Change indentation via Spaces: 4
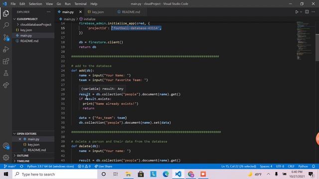This screenshot has width=319, height=179. pos(266,167)
